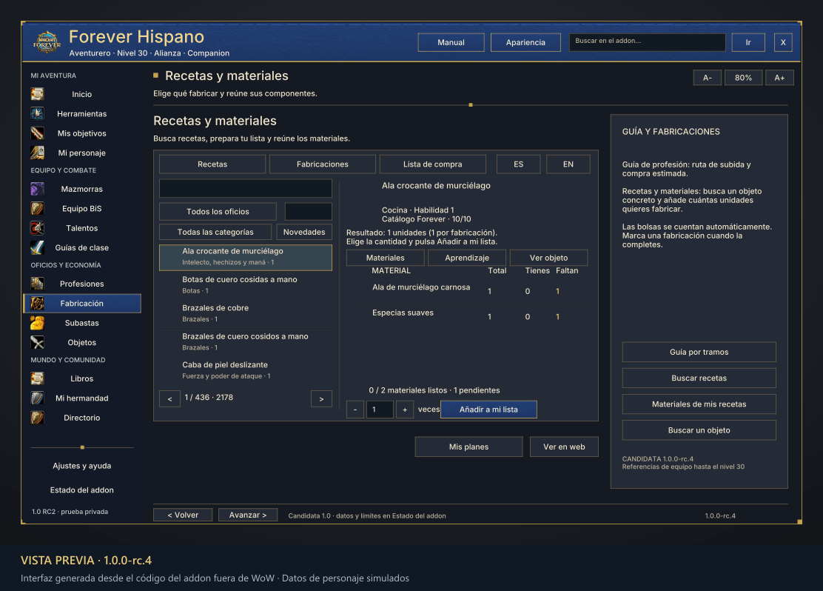823x591 pixels.
Task: Go to next recipe list page
Action: tap(321, 398)
